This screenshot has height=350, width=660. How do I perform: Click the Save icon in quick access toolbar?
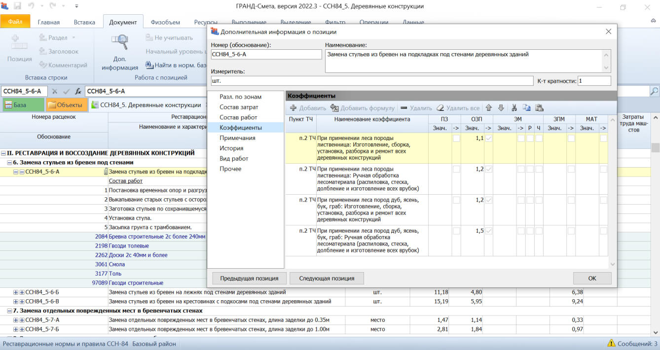[18, 6]
